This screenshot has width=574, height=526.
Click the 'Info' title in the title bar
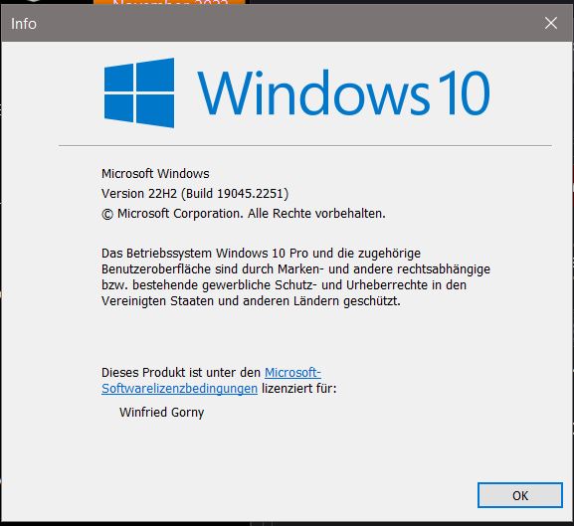tap(24, 24)
